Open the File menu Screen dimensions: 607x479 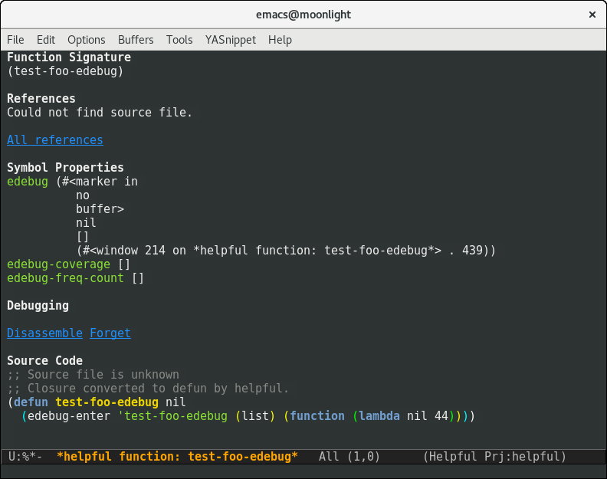pos(15,40)
